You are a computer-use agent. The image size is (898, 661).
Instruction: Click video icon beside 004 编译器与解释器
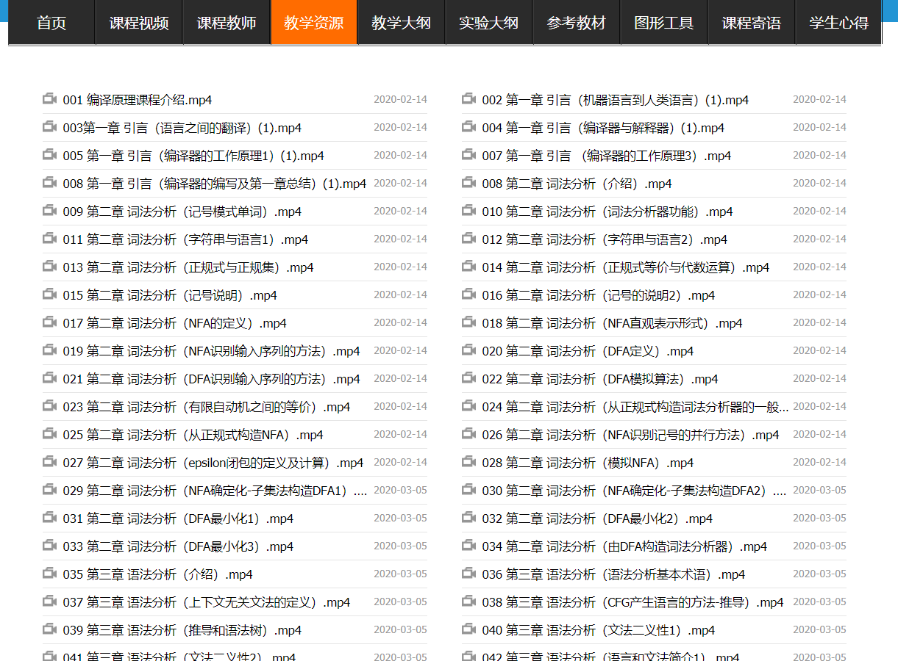[x=469, y=127]
